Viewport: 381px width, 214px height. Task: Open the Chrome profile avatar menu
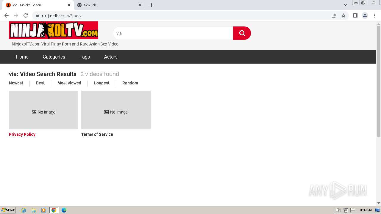pyautogui.click(x=365, y=15)
